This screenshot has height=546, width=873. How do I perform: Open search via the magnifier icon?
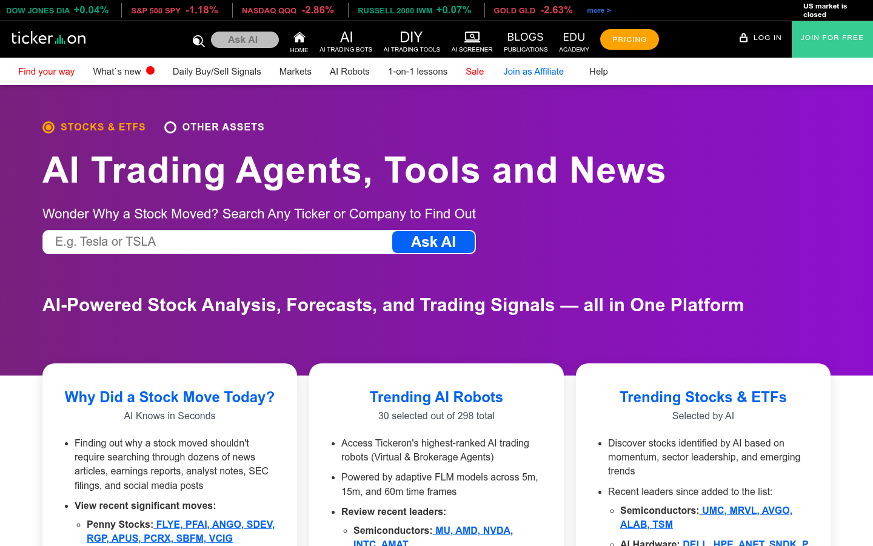click(x=198, y=41)
